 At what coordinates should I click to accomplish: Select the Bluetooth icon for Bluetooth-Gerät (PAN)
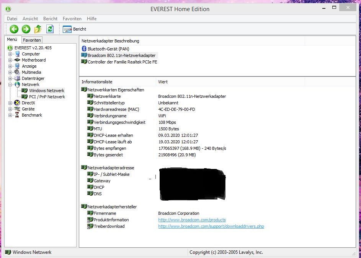(x=84, y=49)
